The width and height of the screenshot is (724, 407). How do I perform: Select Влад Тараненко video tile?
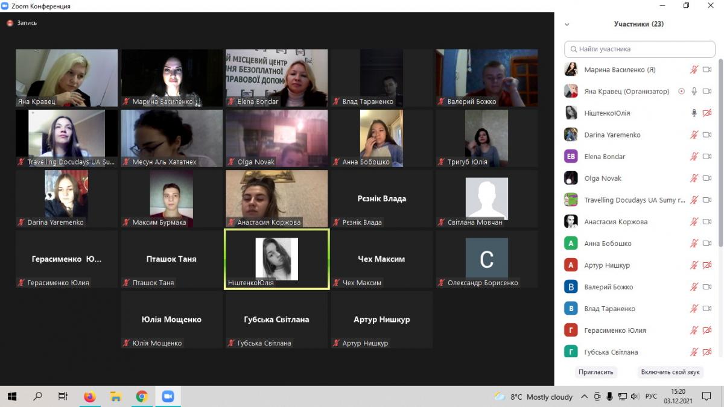(x=382, y=78)
